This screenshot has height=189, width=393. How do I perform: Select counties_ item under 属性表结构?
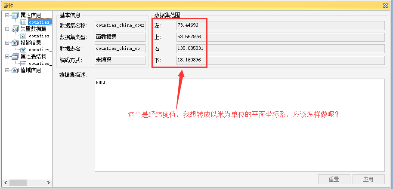point(40,63)
